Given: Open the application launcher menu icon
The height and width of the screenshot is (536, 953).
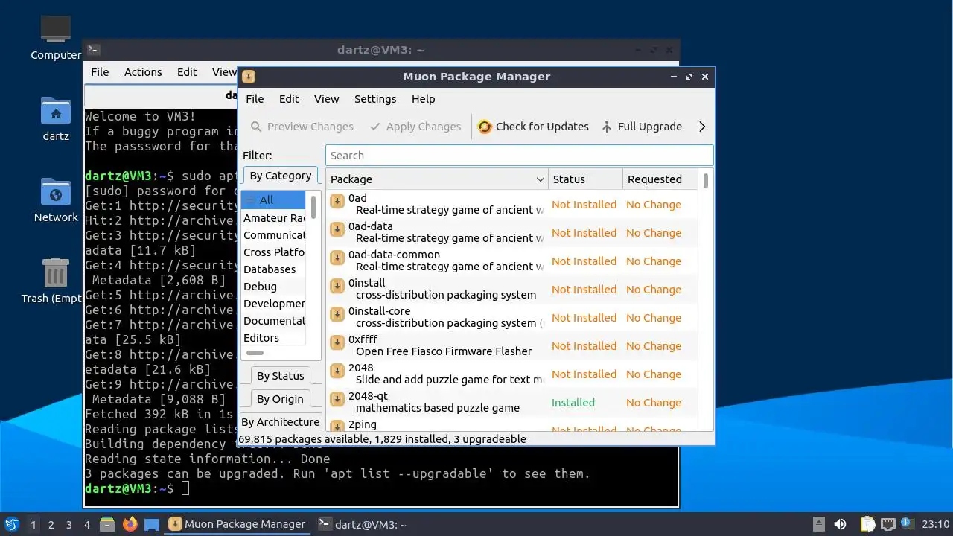Looking at the screenshot, I should point(11,524).
